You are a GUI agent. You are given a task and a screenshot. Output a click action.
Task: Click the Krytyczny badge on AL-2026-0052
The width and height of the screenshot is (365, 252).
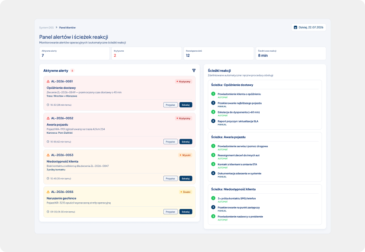tap(183, 118)
